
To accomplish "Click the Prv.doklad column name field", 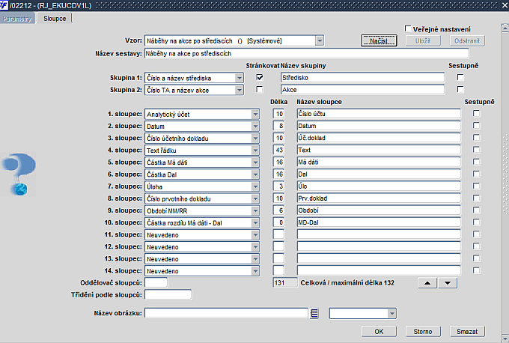I will point(379,198).
